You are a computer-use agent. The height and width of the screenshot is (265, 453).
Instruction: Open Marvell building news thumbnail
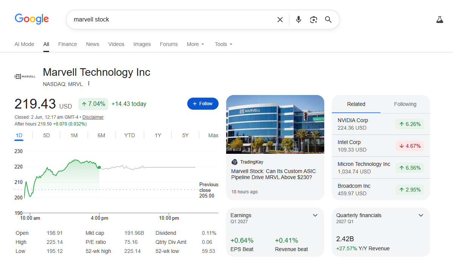[x=275, y=124]
